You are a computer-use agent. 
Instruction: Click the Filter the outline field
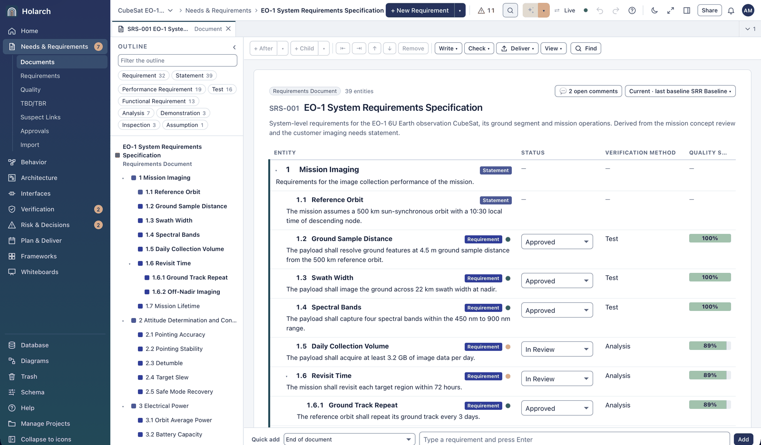[x=177, y=60]
